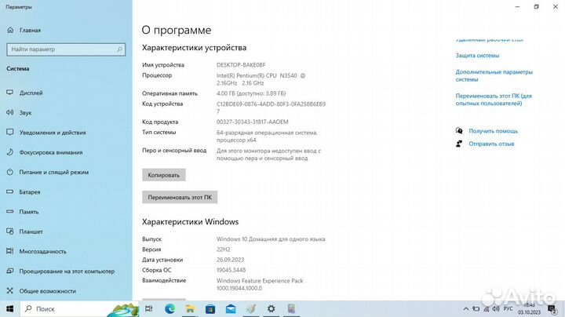Viewport: 565px width, 317px height.
Task: Open Дисплей settings
Action: pyautogui.click(x=24, y=93)
